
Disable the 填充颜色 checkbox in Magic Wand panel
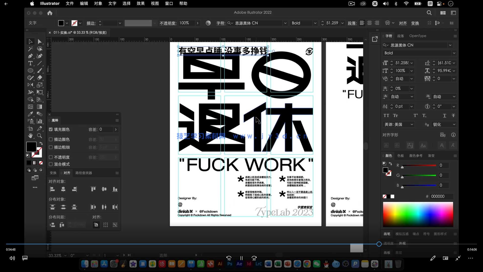coord(51,129)
